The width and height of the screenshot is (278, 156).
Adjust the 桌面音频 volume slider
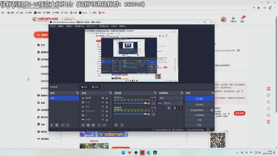click(x=130, y=114)
